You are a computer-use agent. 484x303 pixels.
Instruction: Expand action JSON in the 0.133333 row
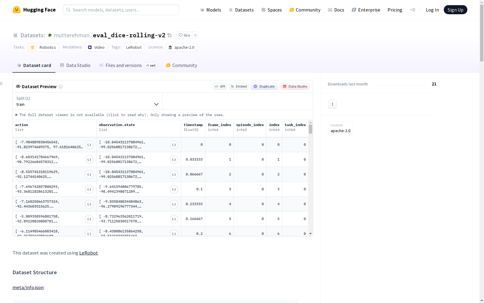coord(89,204)
